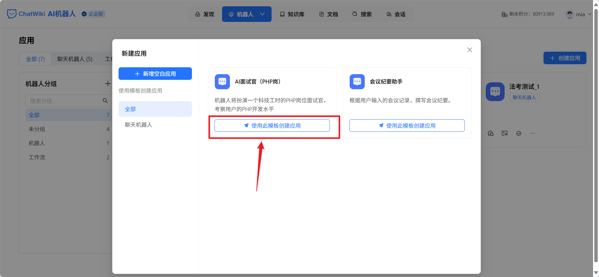This screenshot has width=599, height=277.
Task: Open the 知识库 navigation tab
Action: [x=292, y=14]
